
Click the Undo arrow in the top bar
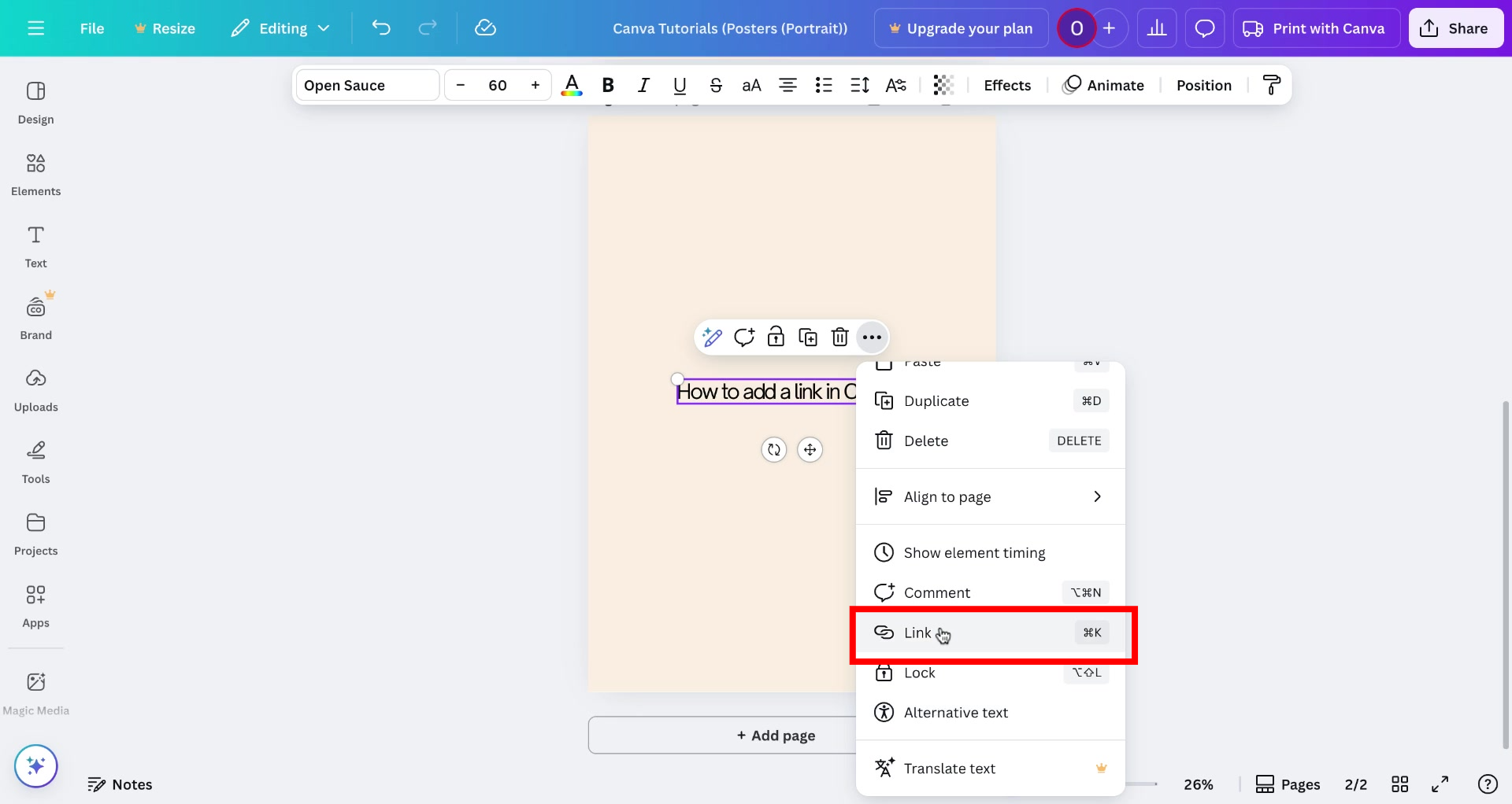pos(381,28)
